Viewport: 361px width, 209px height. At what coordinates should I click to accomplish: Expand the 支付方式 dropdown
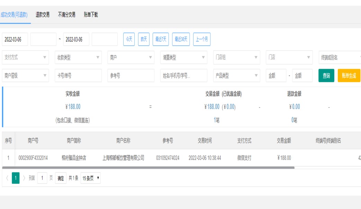[25, 58]
